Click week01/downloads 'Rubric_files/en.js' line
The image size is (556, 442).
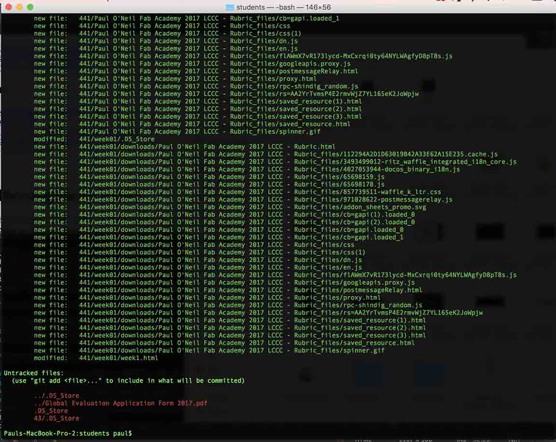pyautogui.click(x=198, y=267)
